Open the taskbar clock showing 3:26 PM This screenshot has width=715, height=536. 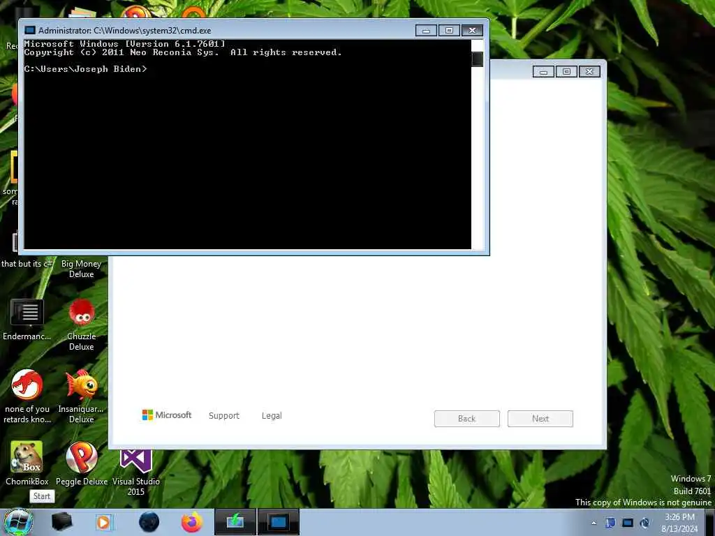(679, 523)
